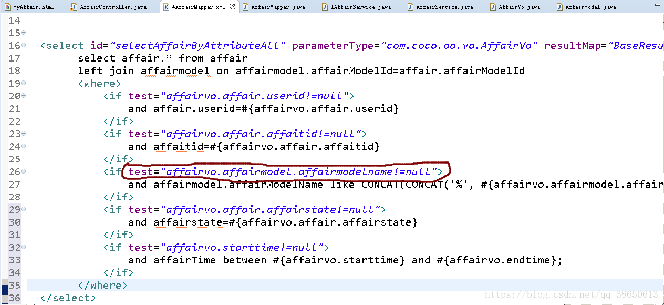Click the "left join affairmodel on" line
This screenshot has width=664, height=305.
(x=301, y=70)
